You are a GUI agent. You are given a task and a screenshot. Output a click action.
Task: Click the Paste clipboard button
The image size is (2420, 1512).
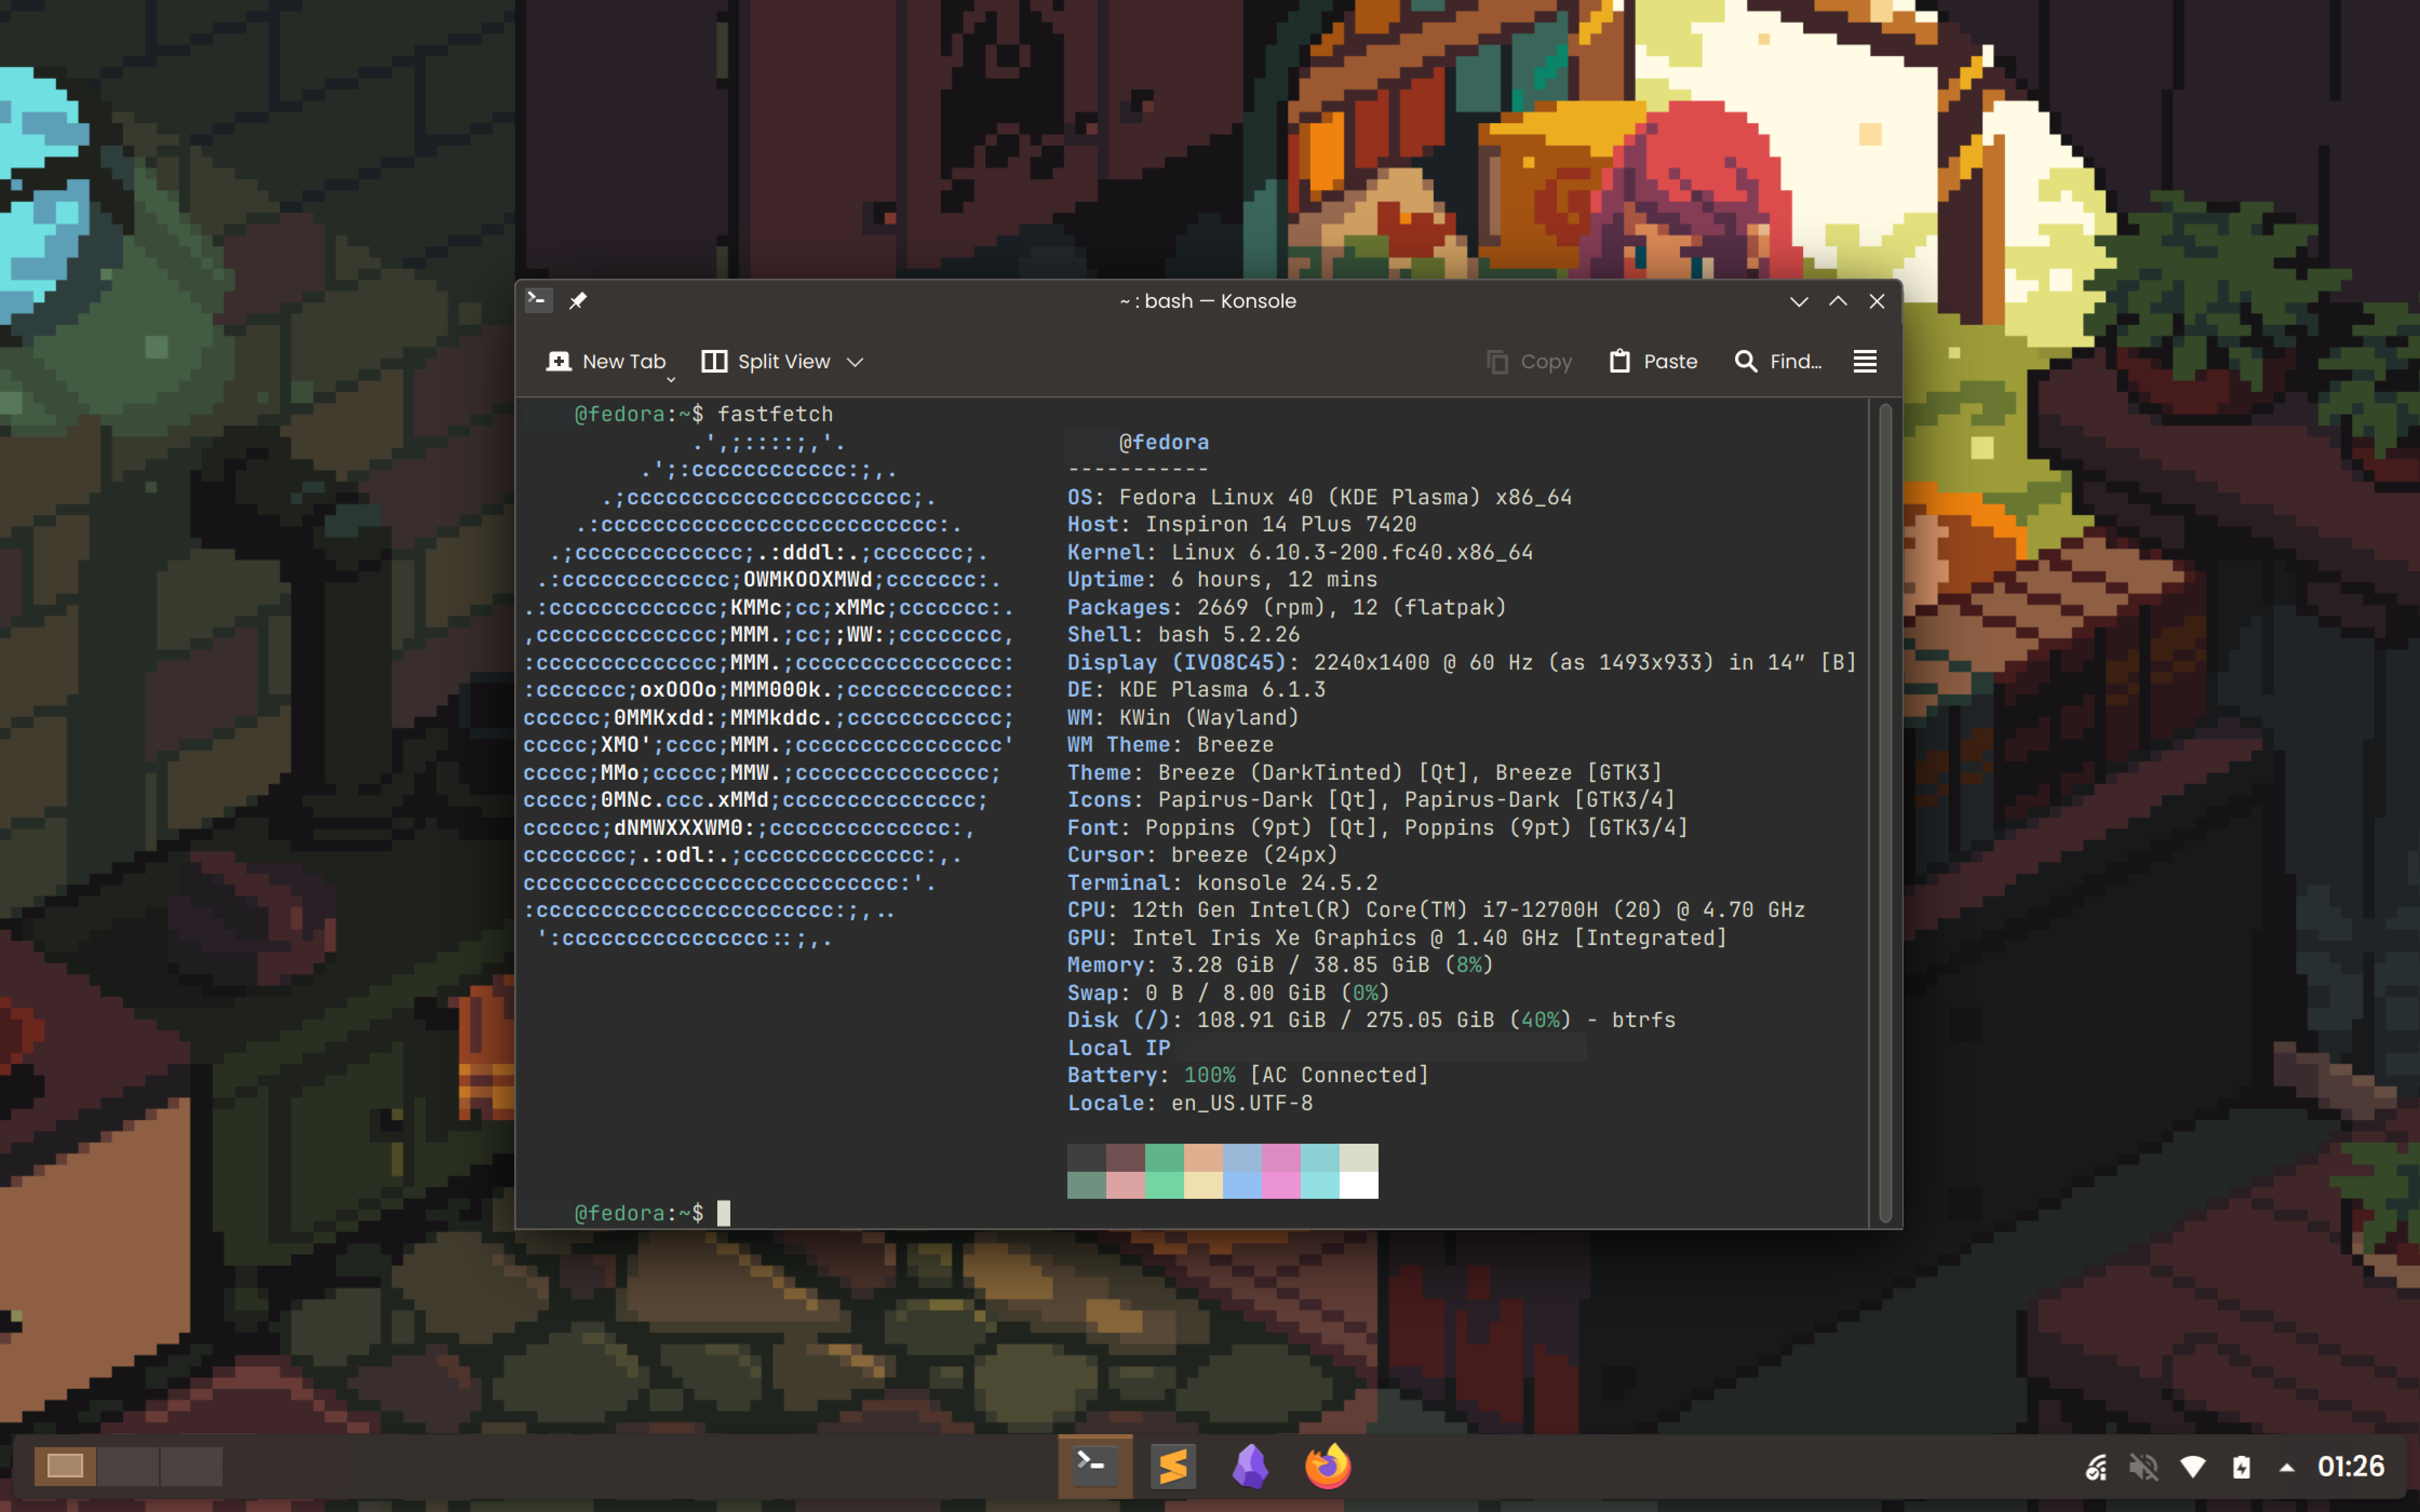pos(1652,362)
